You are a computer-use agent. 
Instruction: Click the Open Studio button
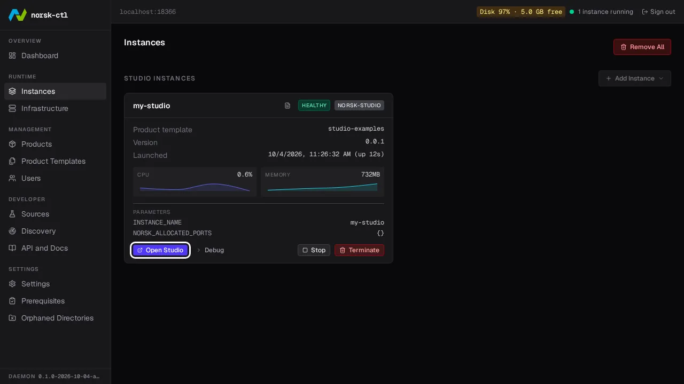pyautogui.click(x=160, y=250)
